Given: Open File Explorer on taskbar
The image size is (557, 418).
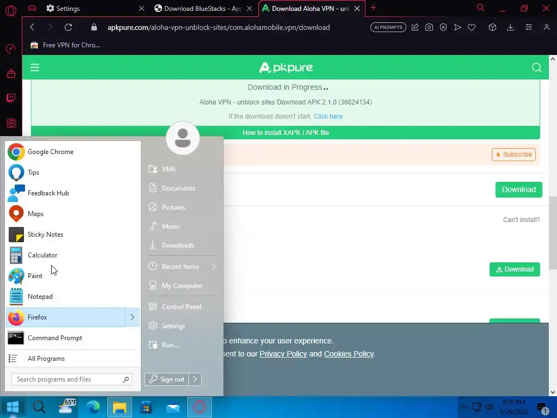Looking at the screenshot, I should [120, 407].
